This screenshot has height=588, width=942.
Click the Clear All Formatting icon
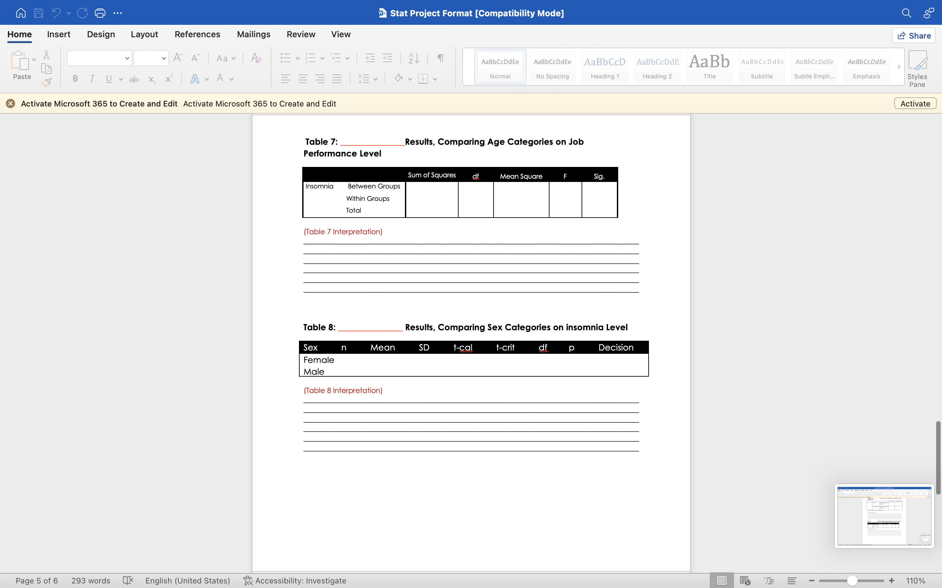pos(256,58)
